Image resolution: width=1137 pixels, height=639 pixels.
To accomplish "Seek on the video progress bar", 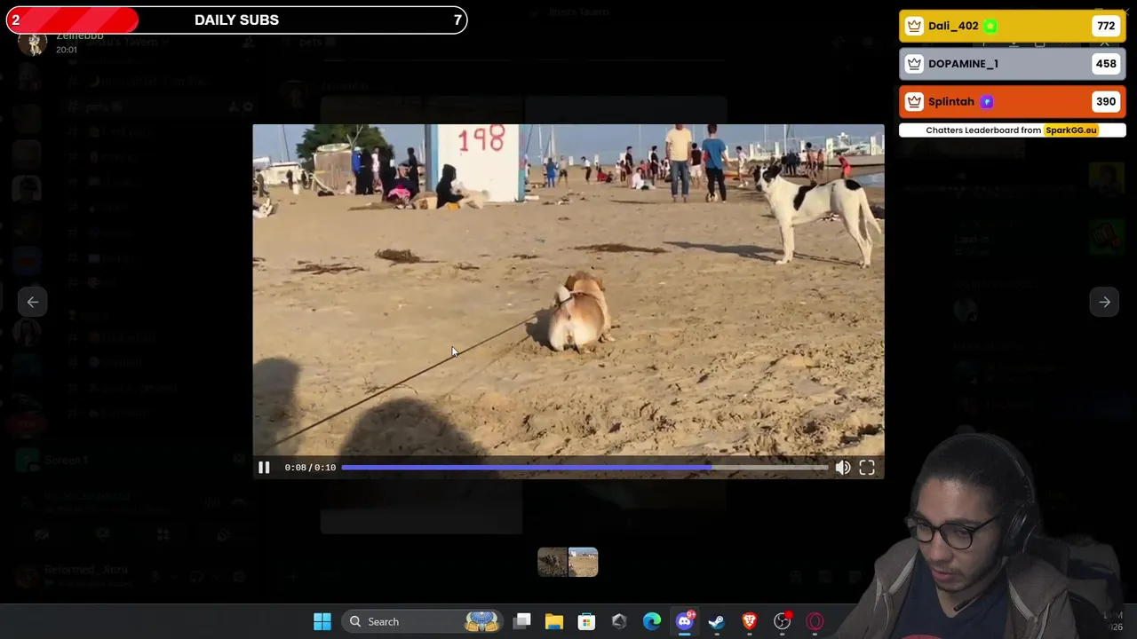I will [584, 468].
